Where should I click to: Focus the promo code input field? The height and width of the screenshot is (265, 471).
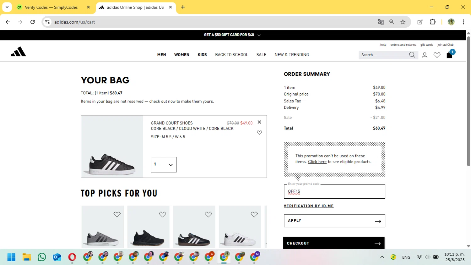[334, 191]
